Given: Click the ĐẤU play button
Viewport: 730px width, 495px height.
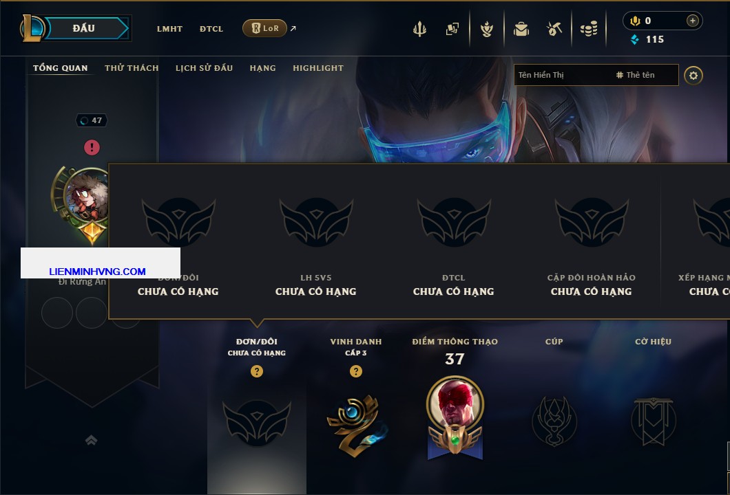Looking at the screenshot, I should (85, 28).
